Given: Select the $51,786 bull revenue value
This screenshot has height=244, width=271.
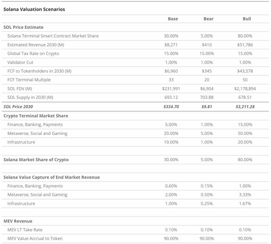Looking at the screenshot, I should pos(245,45).
